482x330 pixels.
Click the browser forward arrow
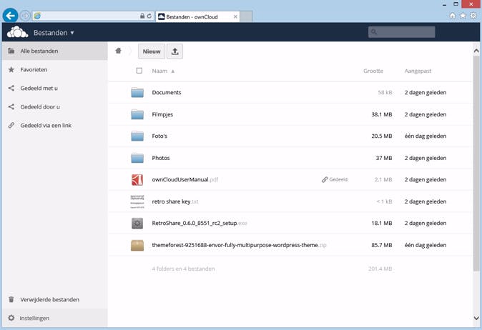click(25, 15)
